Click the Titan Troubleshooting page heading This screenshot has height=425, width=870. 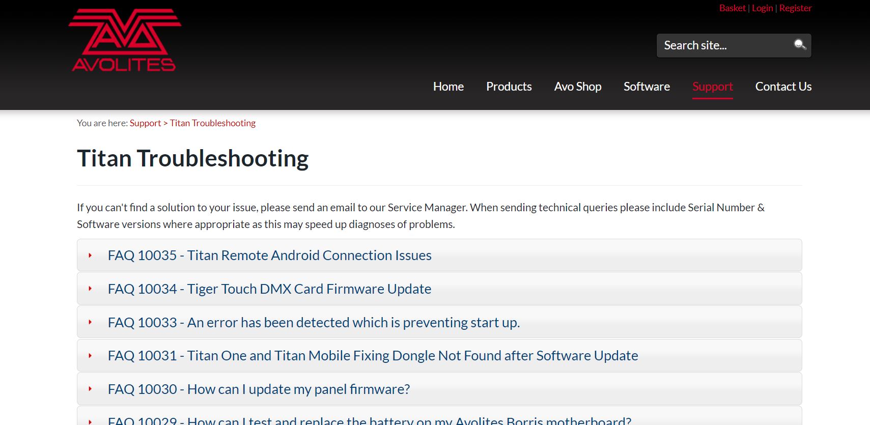tap(192, 159)
